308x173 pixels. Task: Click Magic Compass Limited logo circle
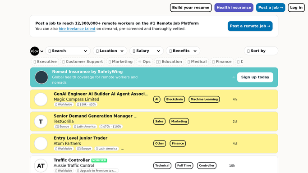(x=41, y=99)
